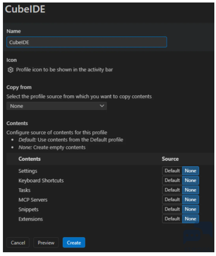Viewport: 216px width, 256px height.
Task: Select the Extensions row label
Action: coord(30,219)
